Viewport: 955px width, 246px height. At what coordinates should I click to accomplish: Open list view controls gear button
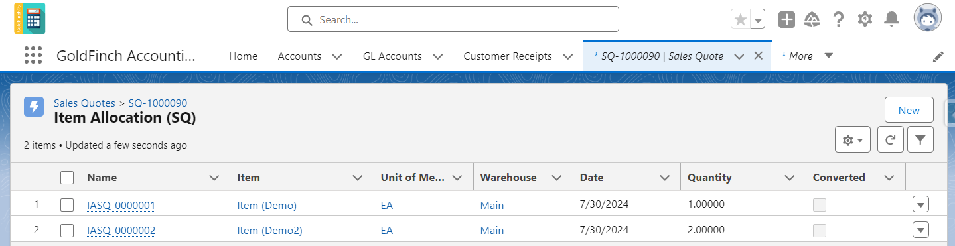[852, 139]
